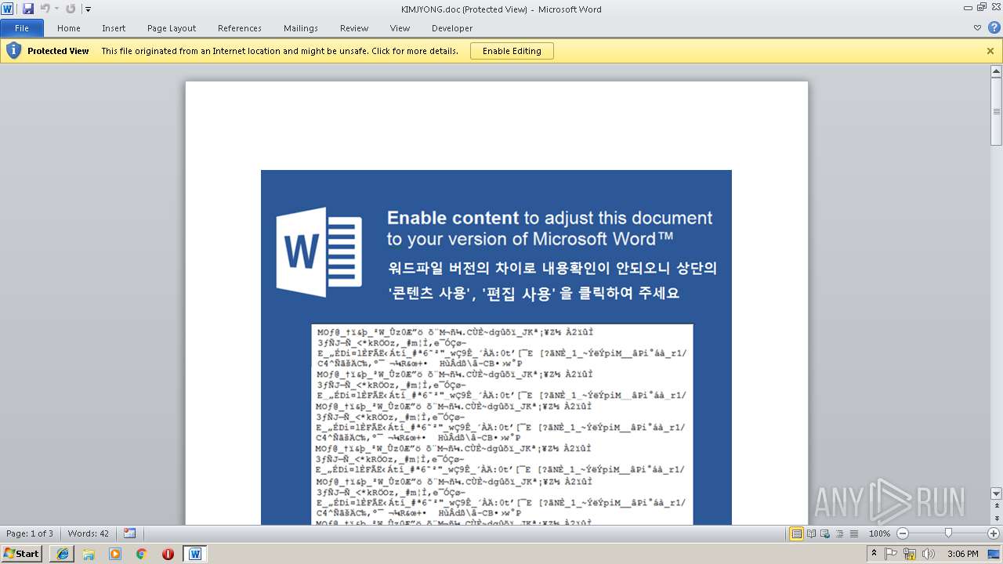Screen dimensions: 1003x564
Task: Click the vertical scrollbar thumb
Action: (997, 111)
